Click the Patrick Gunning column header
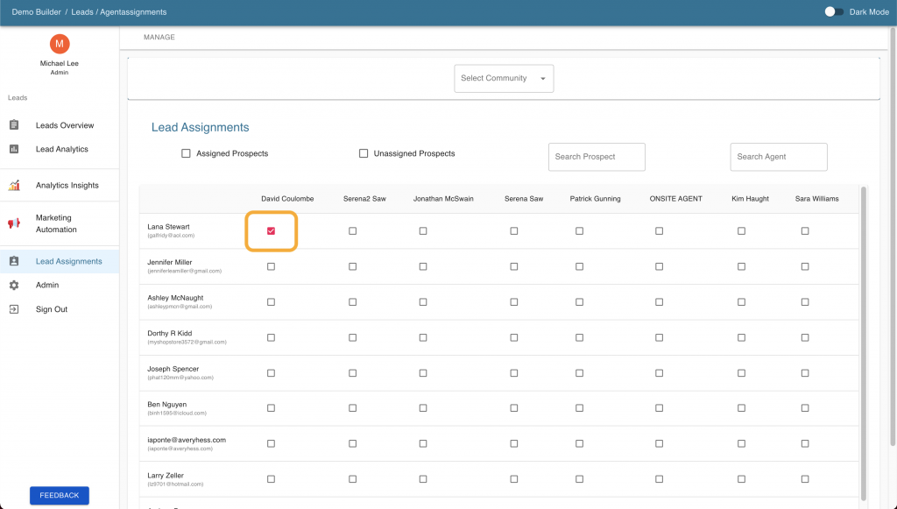This screenshot has width=897, height=509. tap(595, 199)
